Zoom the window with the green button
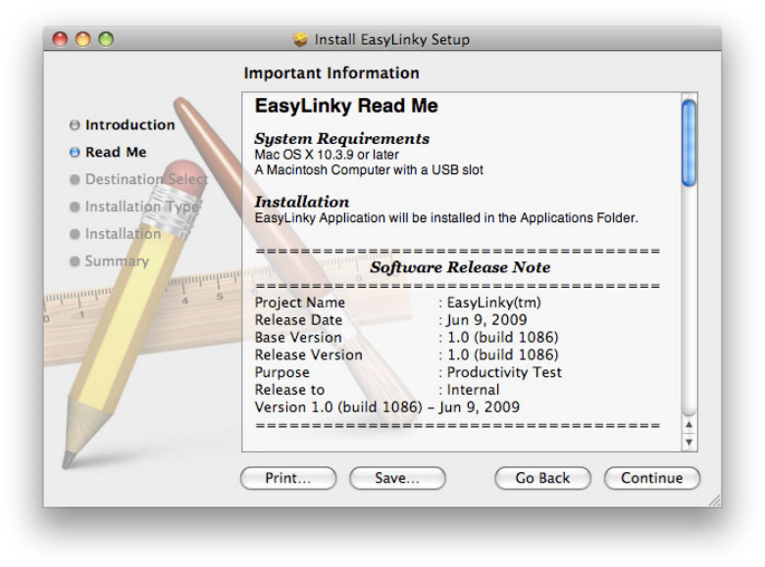 coord(106,39)
